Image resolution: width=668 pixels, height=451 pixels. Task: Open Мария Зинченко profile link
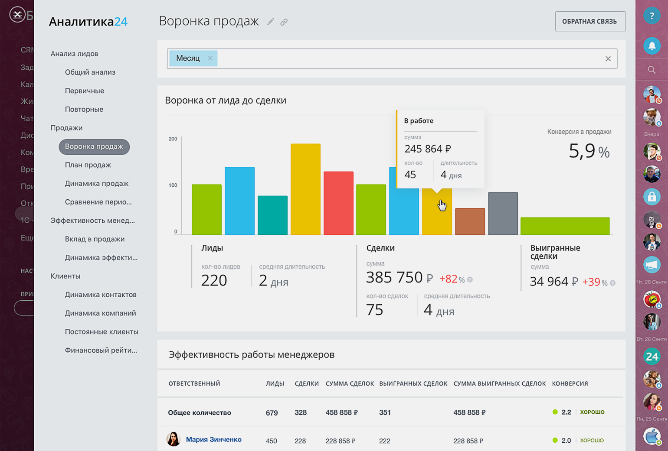(x=213, y=439)
